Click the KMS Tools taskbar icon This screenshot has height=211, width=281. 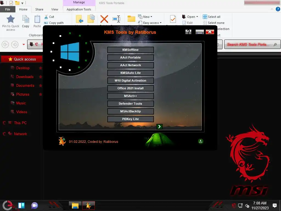[x=89, y=206]
